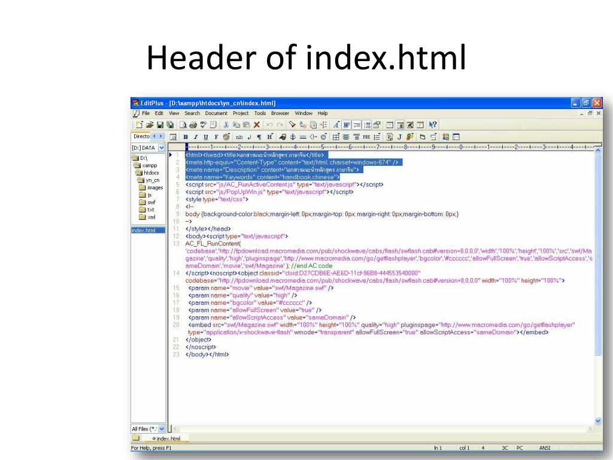Click the Find flashlight icon
Viewport: 613px width, 460px height.
[292, 125]
